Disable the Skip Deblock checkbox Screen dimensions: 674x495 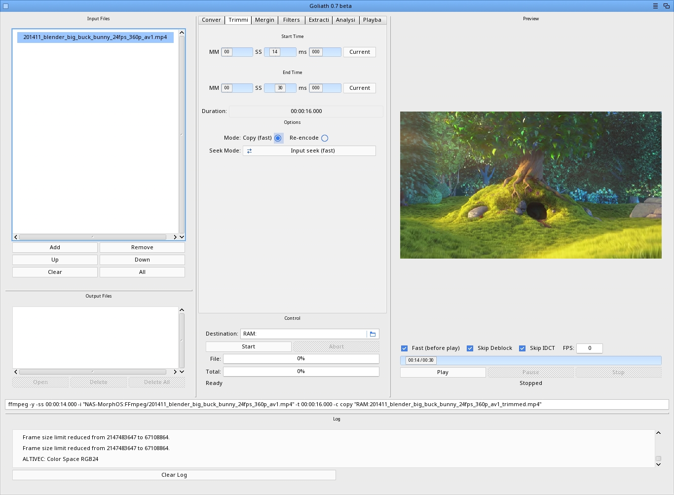click(x=470, y=348)
